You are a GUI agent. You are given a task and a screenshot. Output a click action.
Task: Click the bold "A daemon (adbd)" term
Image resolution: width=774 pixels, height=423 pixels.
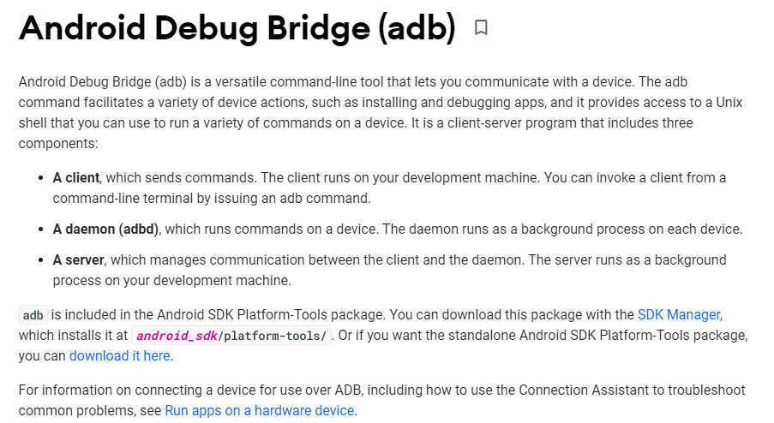[106, 229]
